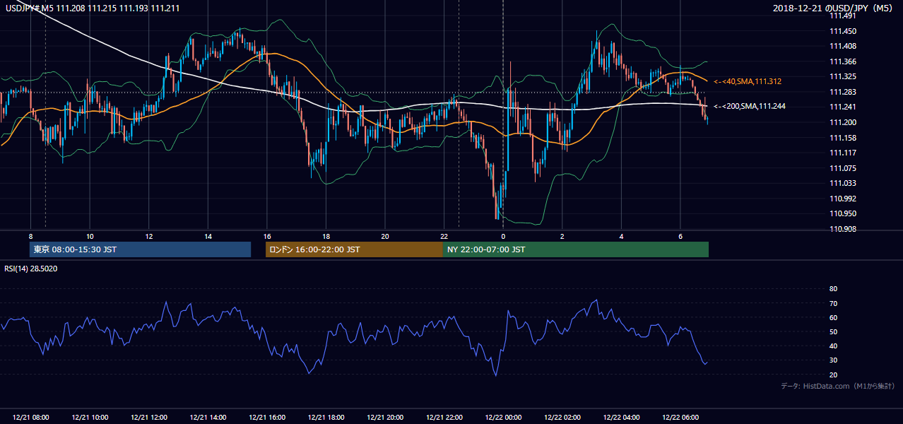The image size is (903, 424).
Task: Click the 12/21 12:00 date label
Action: [x=149, y=418]
